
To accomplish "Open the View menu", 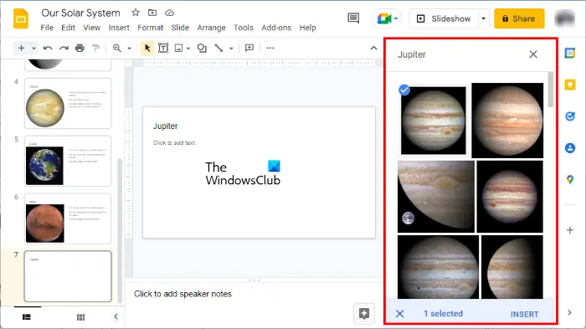I will pos(91,28).
